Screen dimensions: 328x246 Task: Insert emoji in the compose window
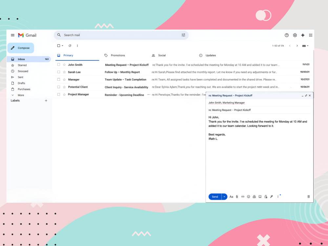pos(249,196)
